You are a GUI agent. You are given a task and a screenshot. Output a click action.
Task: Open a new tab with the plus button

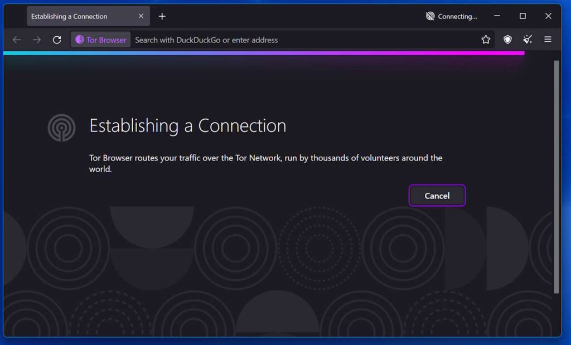click(x=162, y=16)
